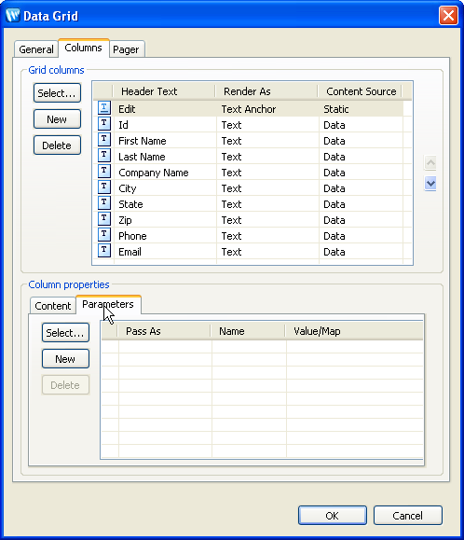The width and height of the screenshot is (464, 540).
Task: Select the Last Name row
Action: (248, 157)
